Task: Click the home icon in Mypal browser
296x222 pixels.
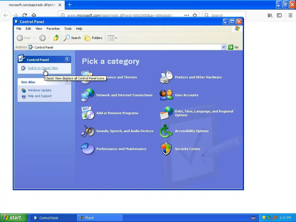Action: point(34,15)
